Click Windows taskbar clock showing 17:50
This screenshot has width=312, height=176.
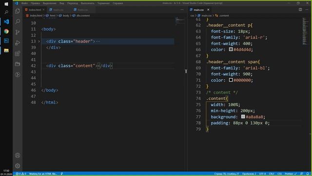click(6, 171)
